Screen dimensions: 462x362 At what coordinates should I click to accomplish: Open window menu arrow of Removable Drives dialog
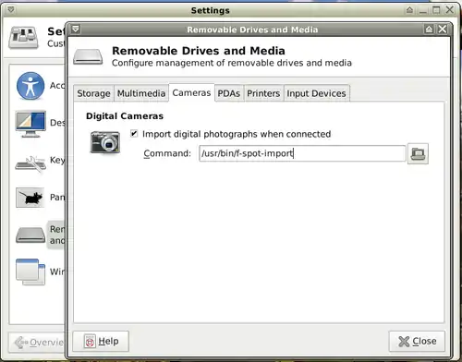coord(76,30)
